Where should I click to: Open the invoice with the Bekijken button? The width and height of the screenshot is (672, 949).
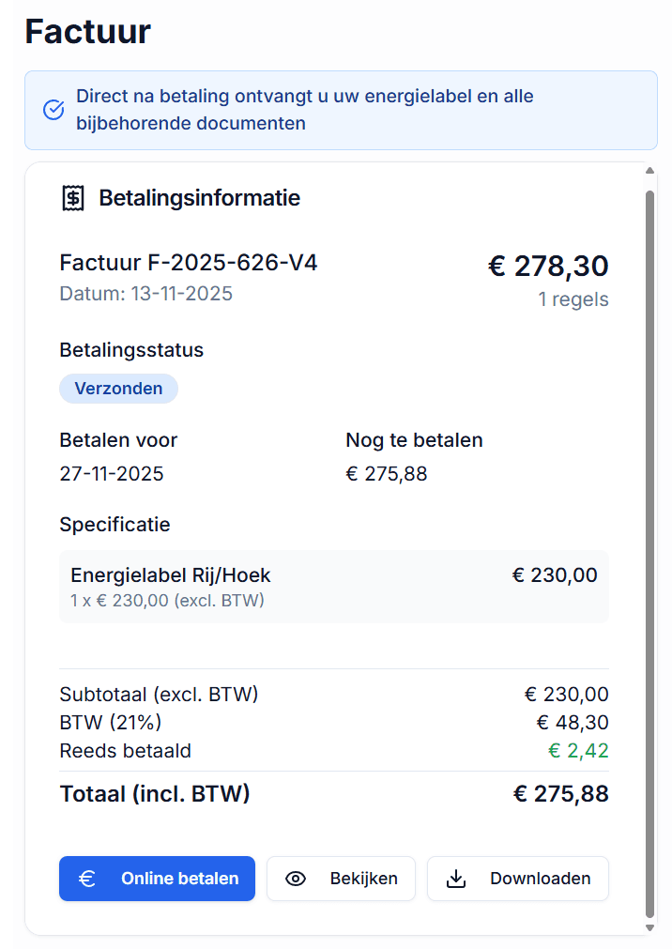[x=341, y=879]
